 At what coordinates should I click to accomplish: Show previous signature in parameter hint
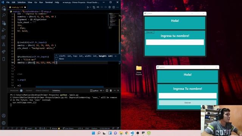(x=56, y=55)
